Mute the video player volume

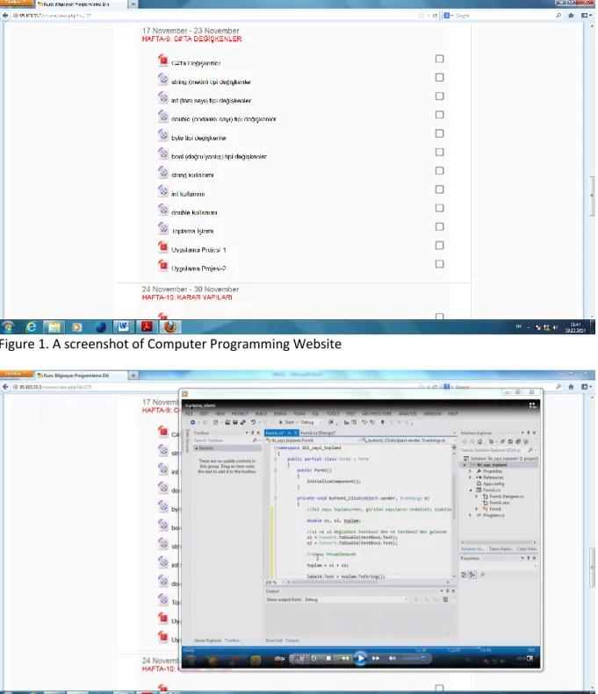pos(393,659)
